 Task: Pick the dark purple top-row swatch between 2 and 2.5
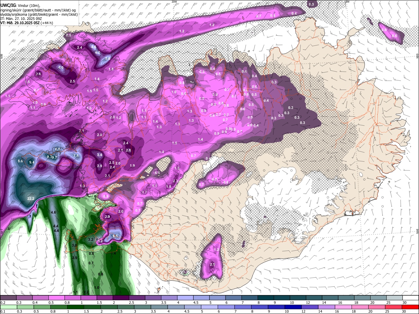[x=121, y=298]
